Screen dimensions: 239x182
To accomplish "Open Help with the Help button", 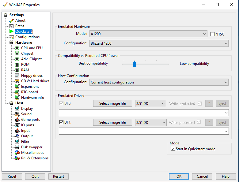I will pyautogui.click(x=226, y=176).
